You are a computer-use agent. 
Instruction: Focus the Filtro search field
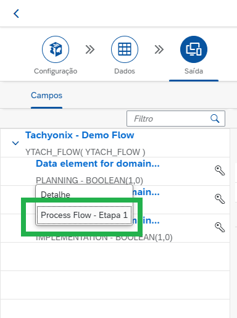point(176,119)
